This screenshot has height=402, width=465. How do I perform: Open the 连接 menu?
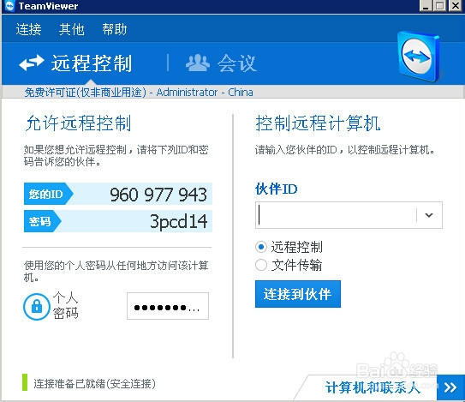29,29
